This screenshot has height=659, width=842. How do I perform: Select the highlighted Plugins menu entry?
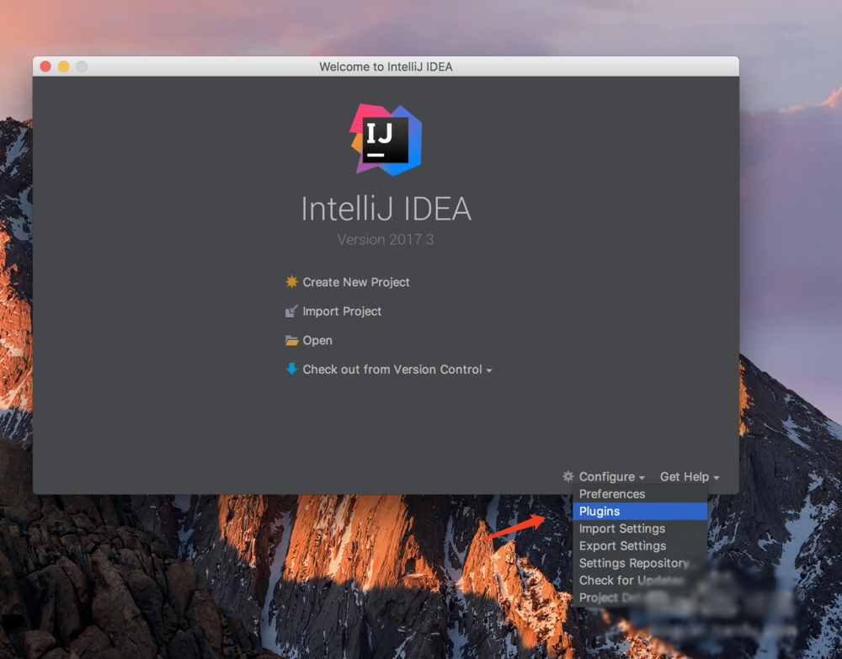pos(600,511)
